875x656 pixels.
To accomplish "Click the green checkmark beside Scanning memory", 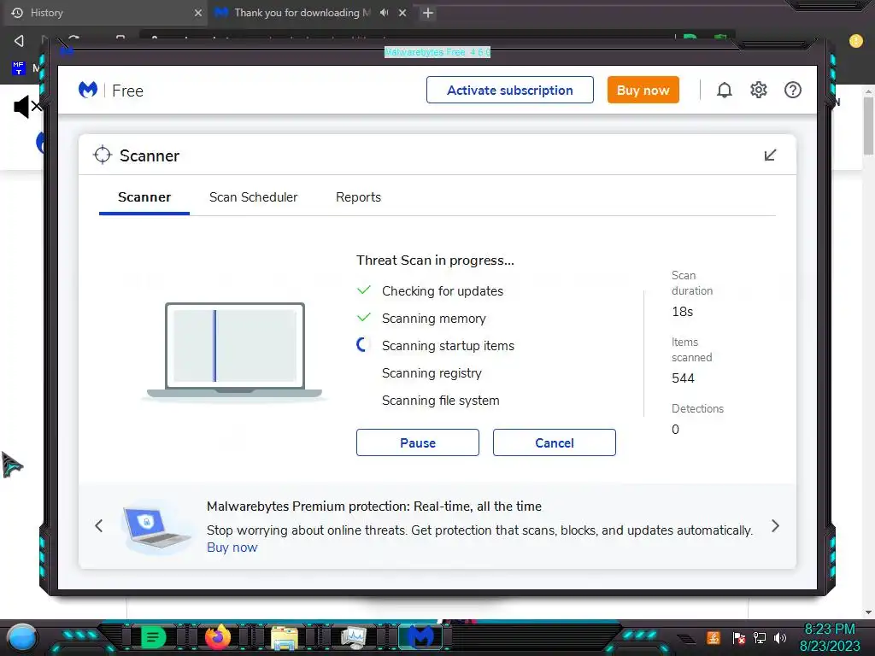I will pos(364,318).
